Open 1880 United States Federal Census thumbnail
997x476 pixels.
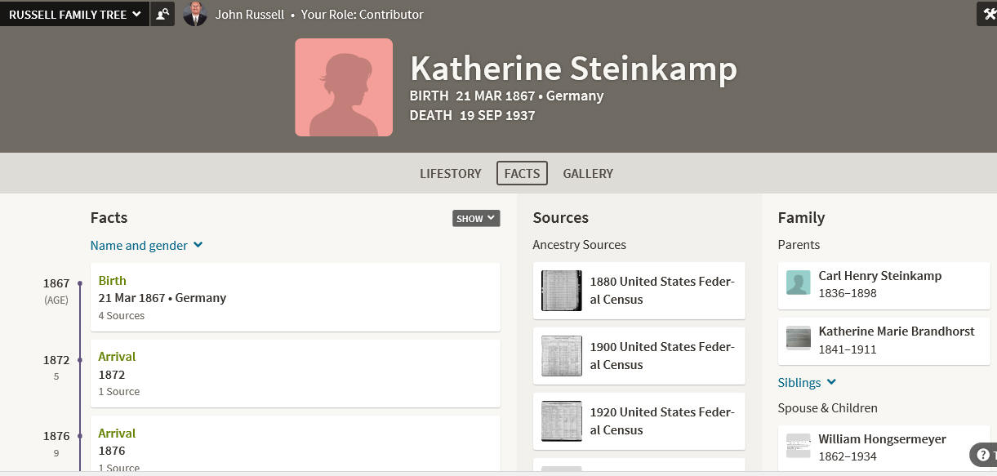[x=562, y=291]
